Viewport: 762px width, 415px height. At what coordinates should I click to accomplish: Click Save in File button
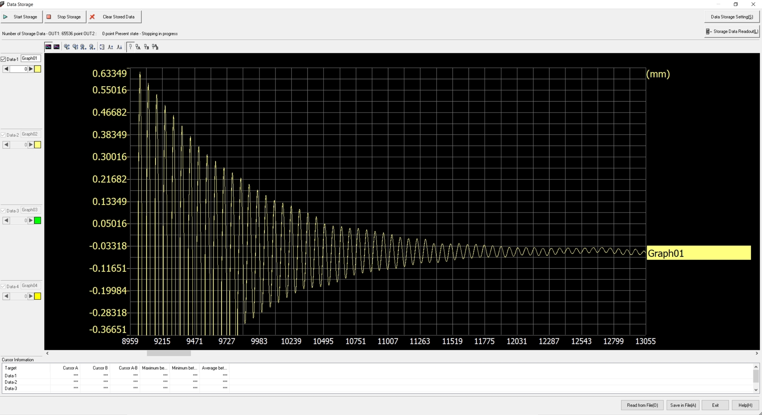coord(683,405)
